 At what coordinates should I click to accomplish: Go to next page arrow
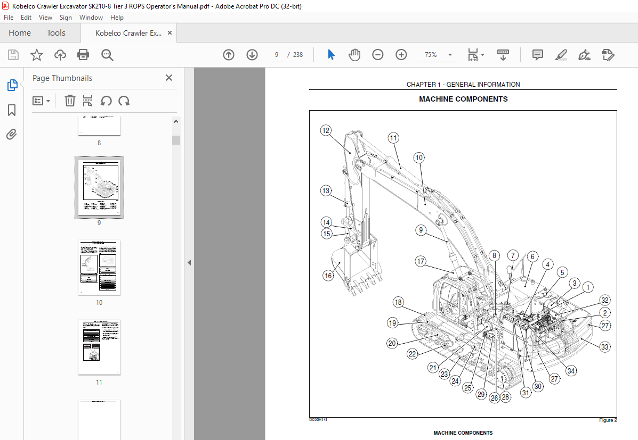[252, 55]
